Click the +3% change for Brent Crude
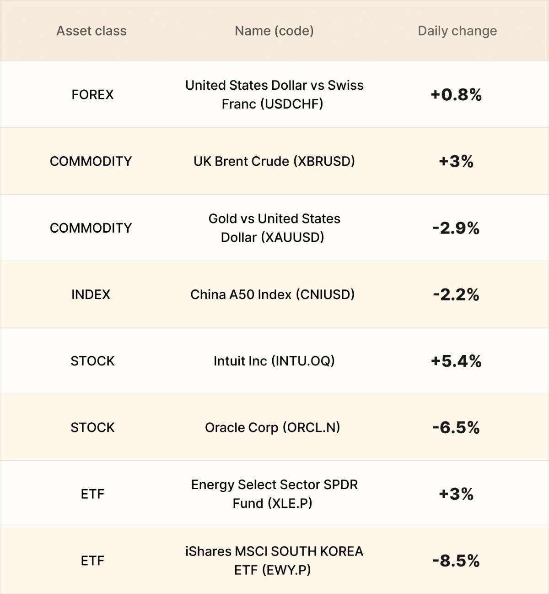549x594 pixels. click(456, 161)
